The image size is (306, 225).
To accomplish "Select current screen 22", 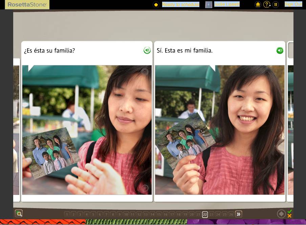I will click(x=205, y=214).
